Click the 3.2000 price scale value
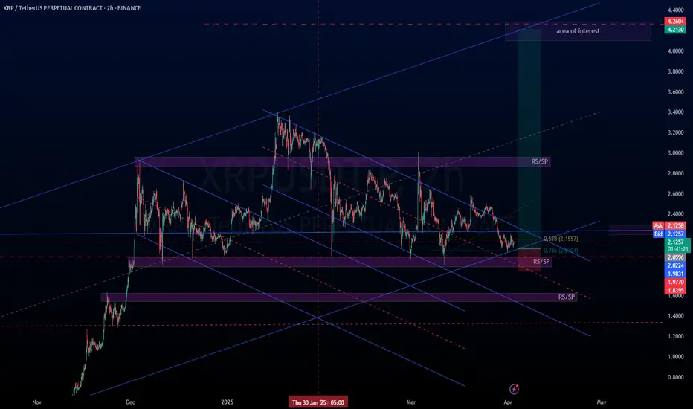693x409 pixels. click(x=676, y=132)
